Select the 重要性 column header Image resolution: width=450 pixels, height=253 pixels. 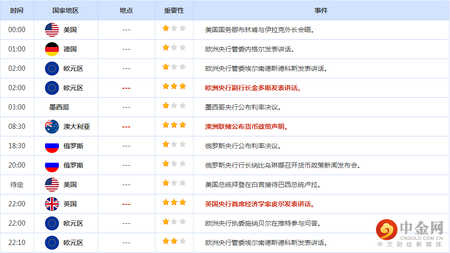click(174, 10)
